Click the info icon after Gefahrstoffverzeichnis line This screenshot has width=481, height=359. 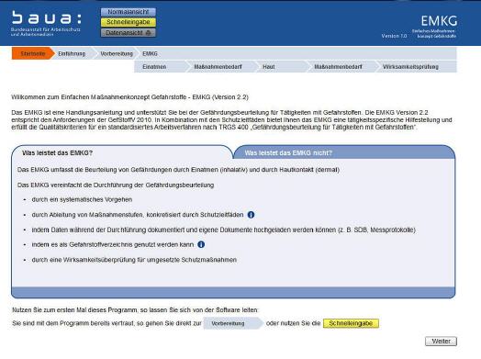coord(201,244)
